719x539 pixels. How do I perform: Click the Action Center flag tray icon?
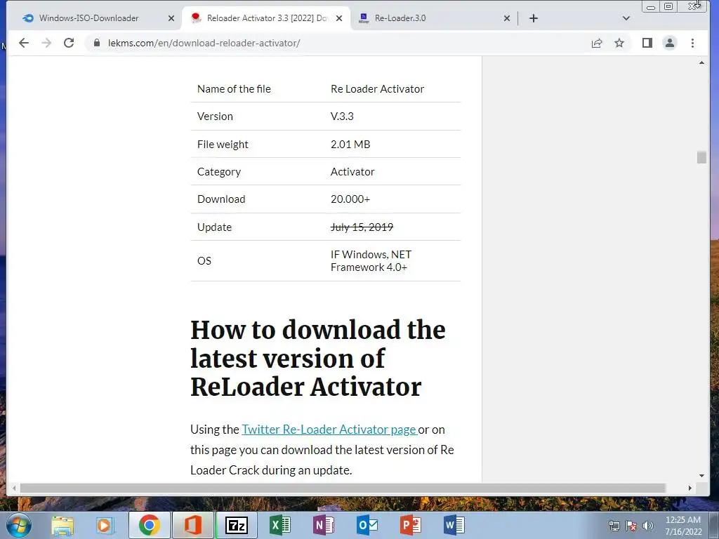631,526
